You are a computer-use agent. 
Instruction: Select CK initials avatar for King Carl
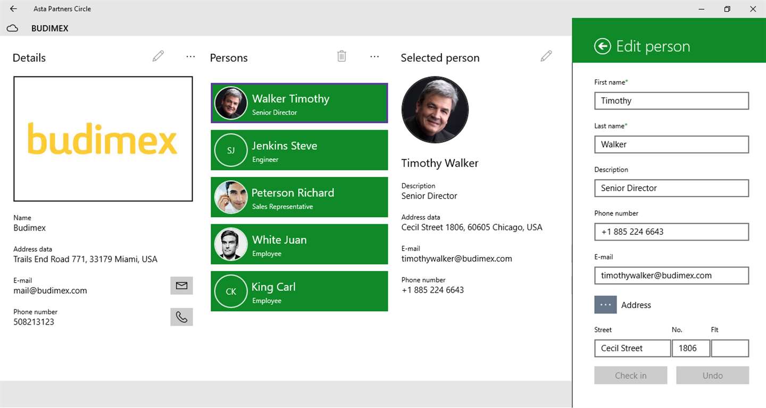231,291
